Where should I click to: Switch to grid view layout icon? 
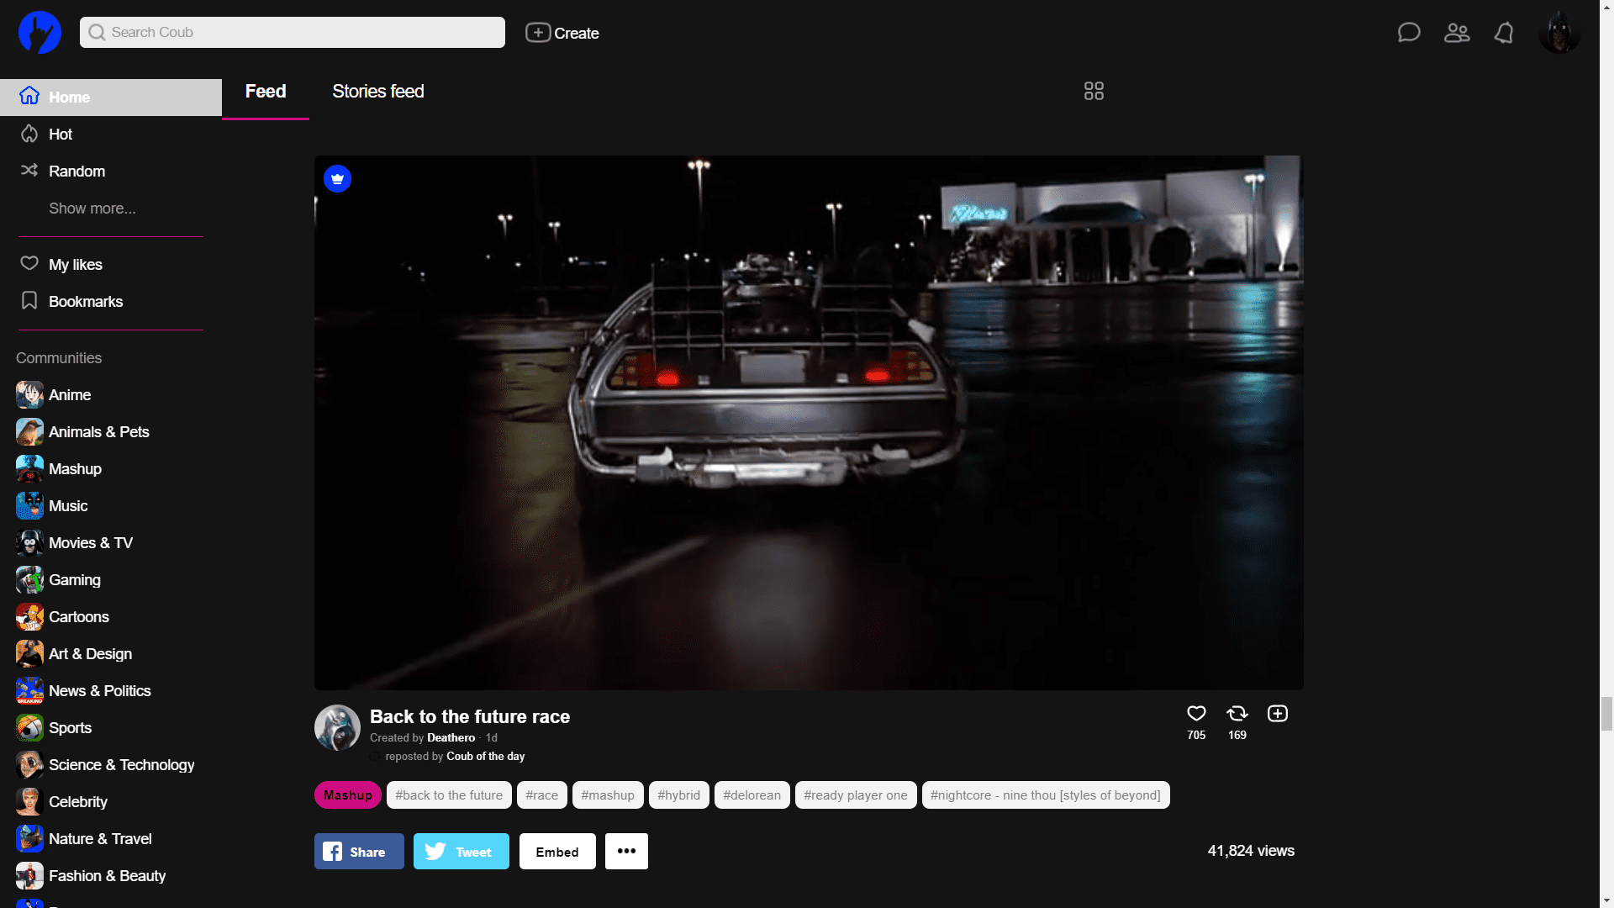pos(1094,91)
